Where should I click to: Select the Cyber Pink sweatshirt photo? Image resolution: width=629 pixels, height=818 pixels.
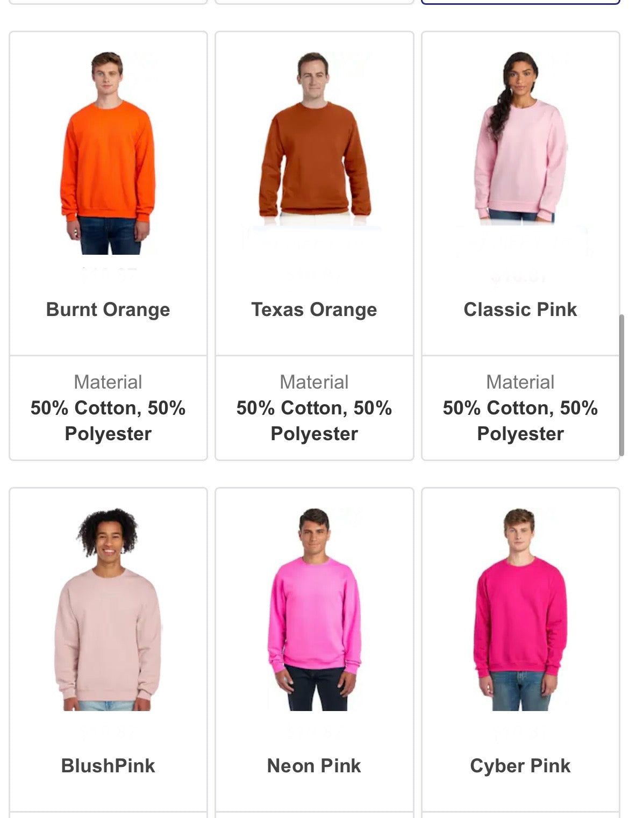click(x=520, y=609)
